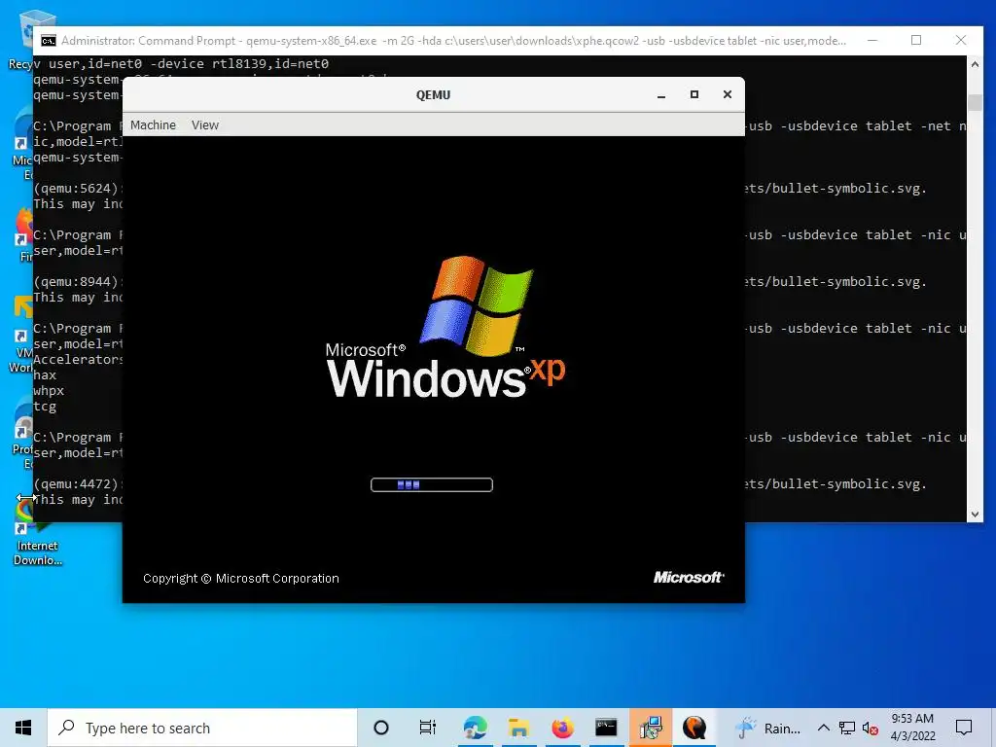Click the Copyright Microsoft Corporation text
The height and width of the screenshot is (747, 996).
(x=241, y=578)
